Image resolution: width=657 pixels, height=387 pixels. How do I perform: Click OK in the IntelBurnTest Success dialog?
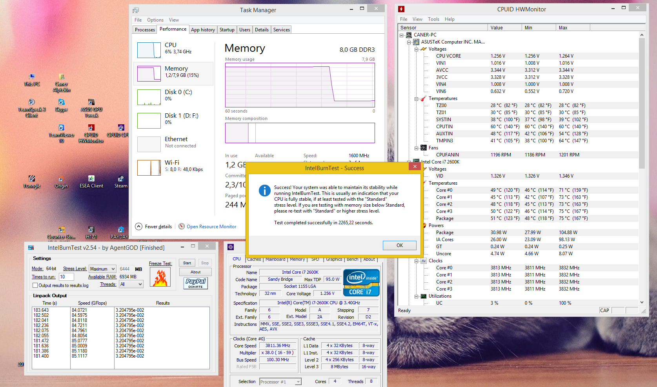tap(399, 245)
